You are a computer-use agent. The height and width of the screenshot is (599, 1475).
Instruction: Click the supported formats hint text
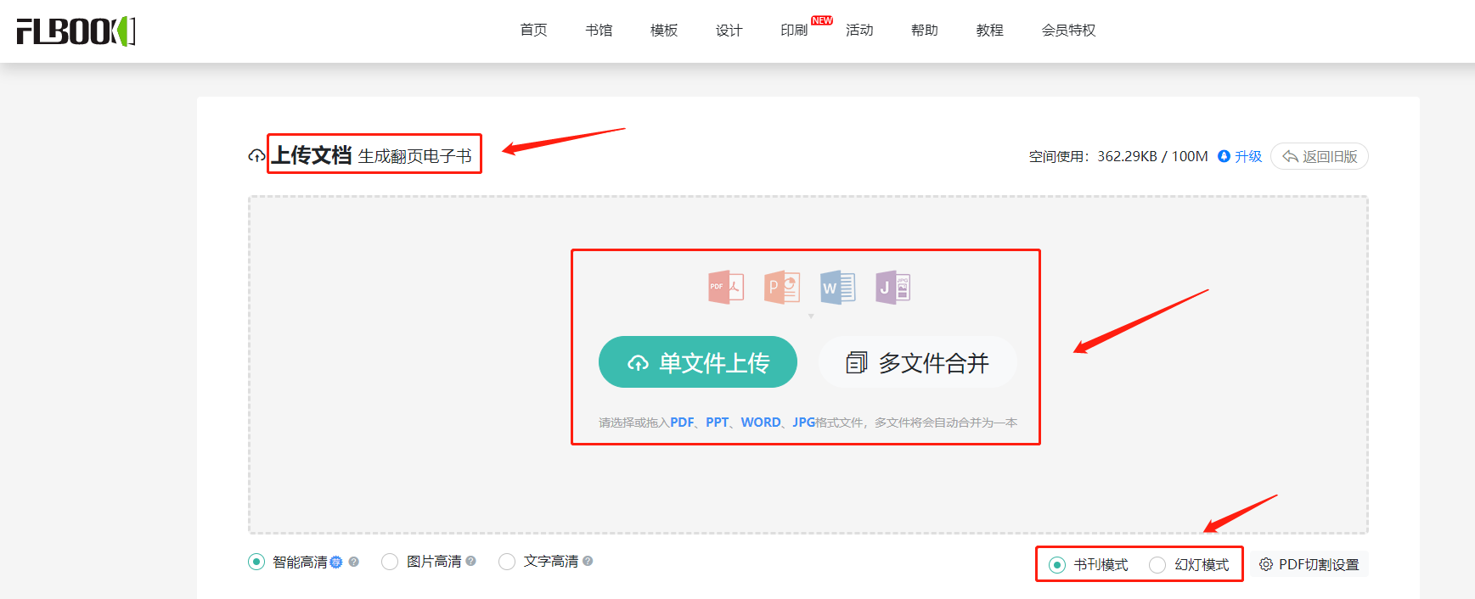pyautogui.click(x=808, y=423)
